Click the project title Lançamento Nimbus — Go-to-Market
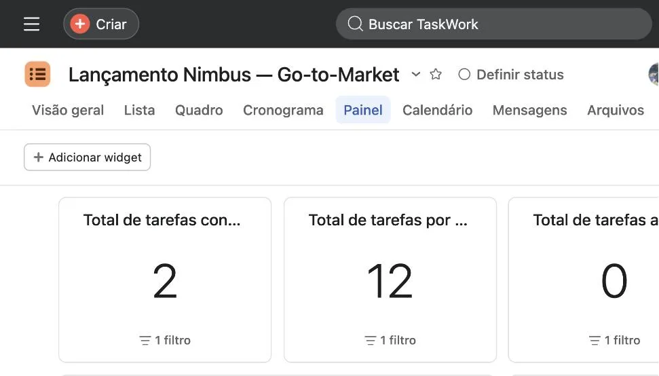 coord(233,75)
